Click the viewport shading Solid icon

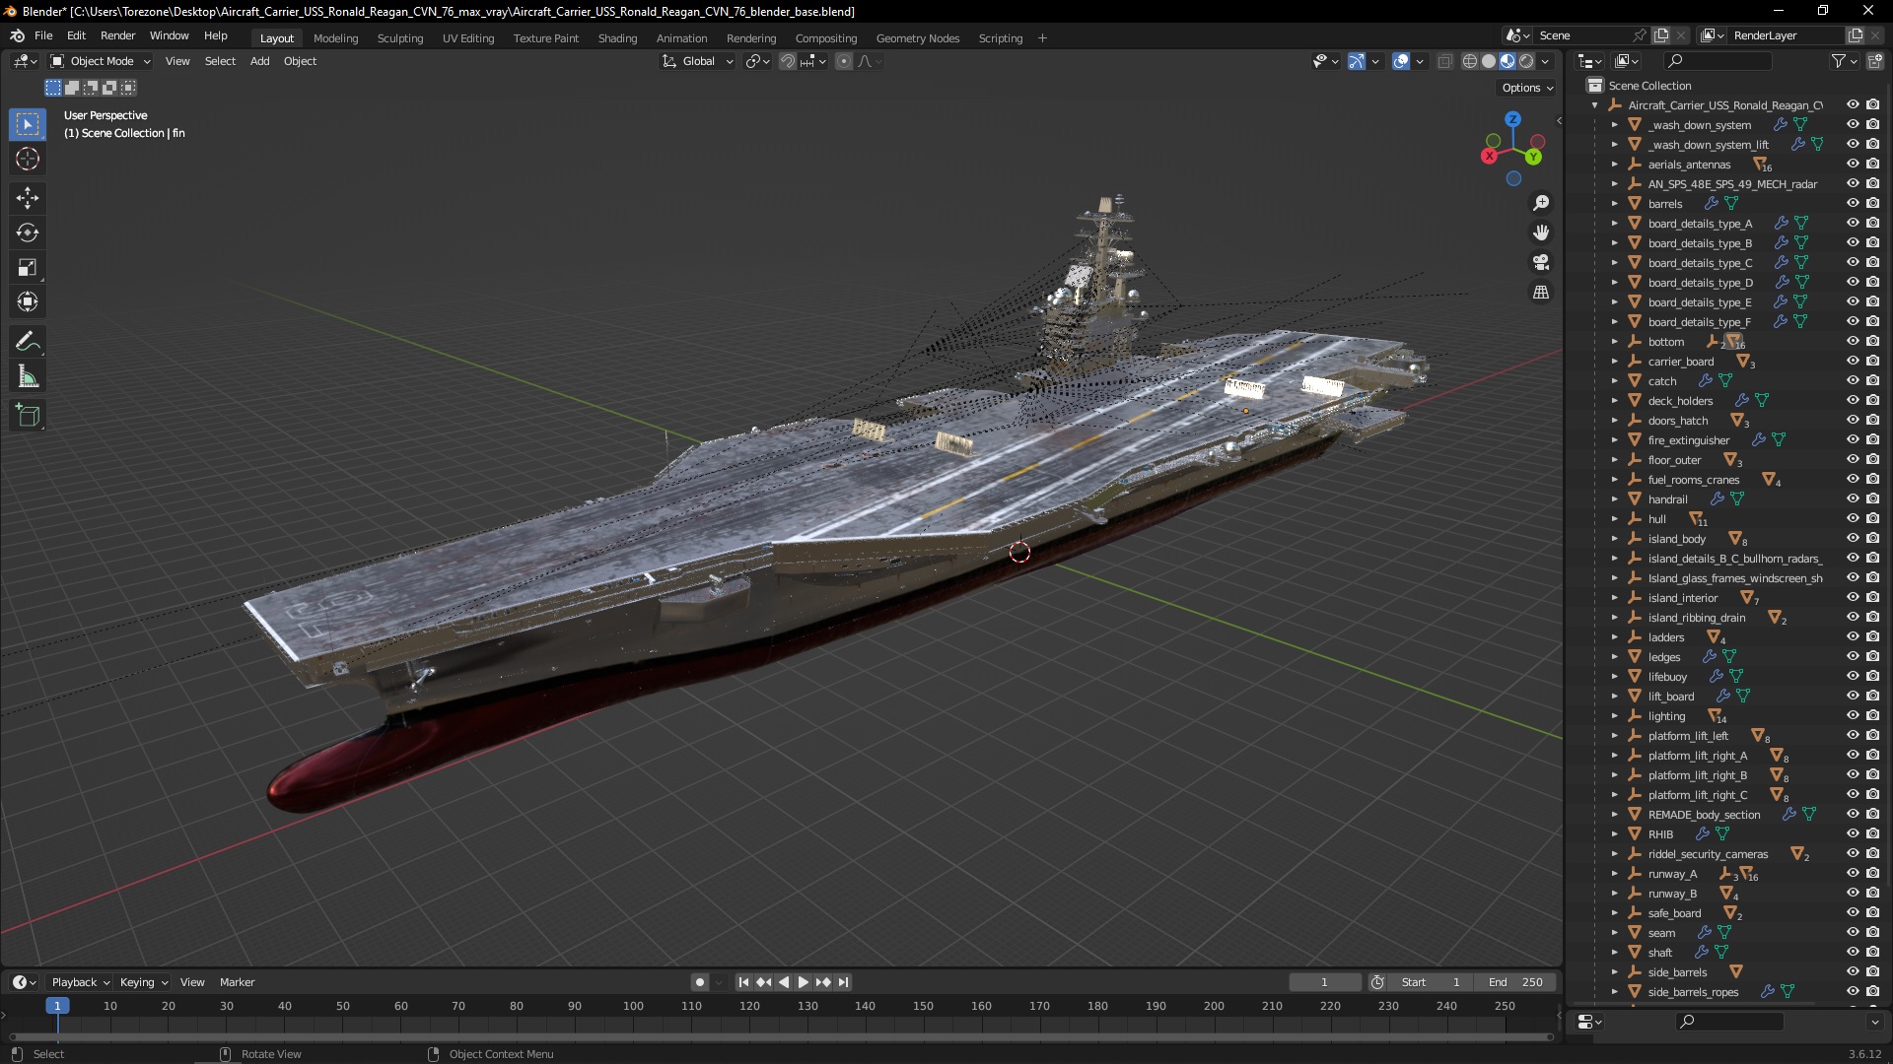pyautogui.click(x=1488, y=61)
